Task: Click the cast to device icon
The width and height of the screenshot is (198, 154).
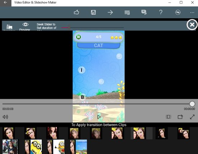Action: click(180, 117)
